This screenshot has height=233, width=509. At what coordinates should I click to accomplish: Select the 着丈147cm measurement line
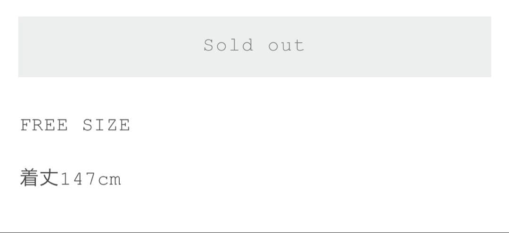pos(71,178)
